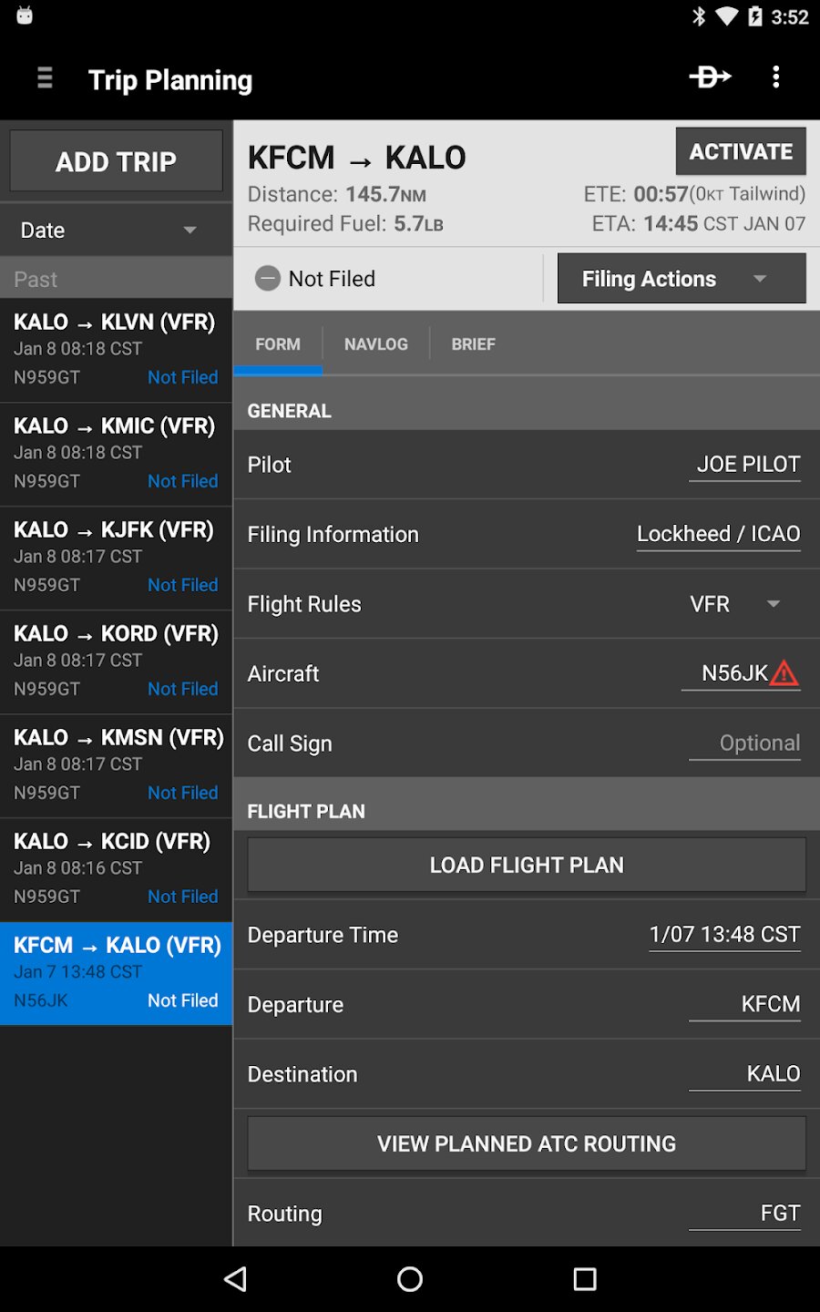Tap the Android home circle button
Image resolution: width=820 pixels, height=1312 pixels.
(x=410, y=1279)
